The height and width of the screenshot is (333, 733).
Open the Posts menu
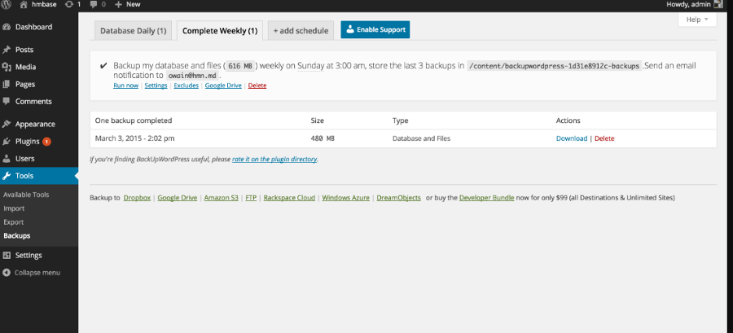coord(24,50)
